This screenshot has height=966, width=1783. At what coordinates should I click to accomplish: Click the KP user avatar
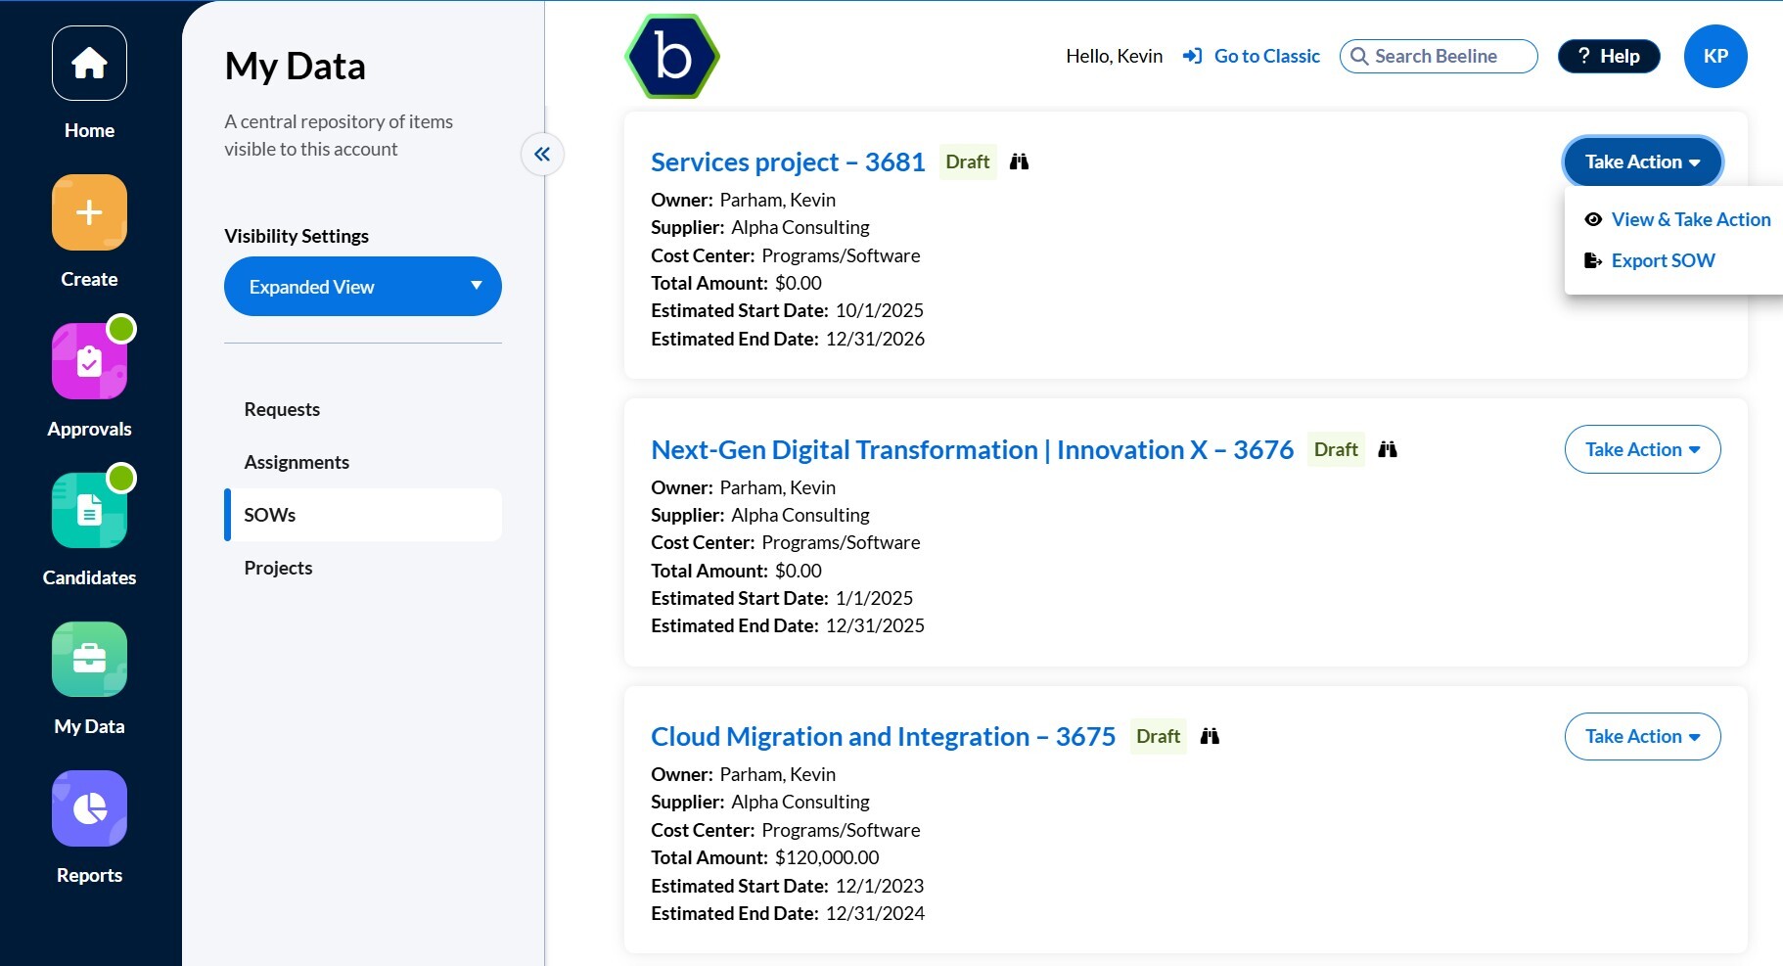tap(1715, 56)
